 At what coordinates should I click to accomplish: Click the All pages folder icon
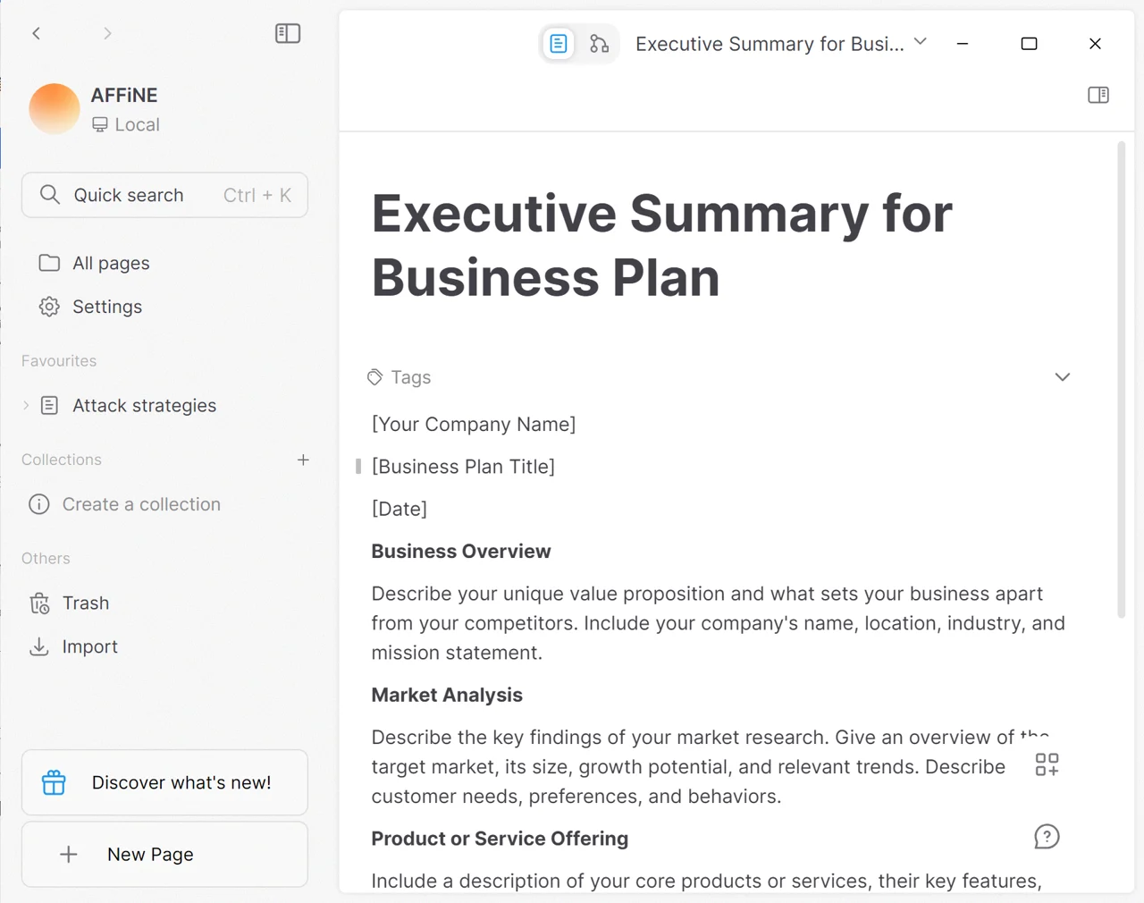[x=49, y=263]
